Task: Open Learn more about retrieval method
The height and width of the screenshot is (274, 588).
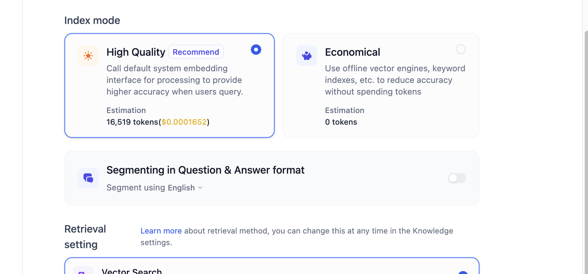Action: click(161, 231)
